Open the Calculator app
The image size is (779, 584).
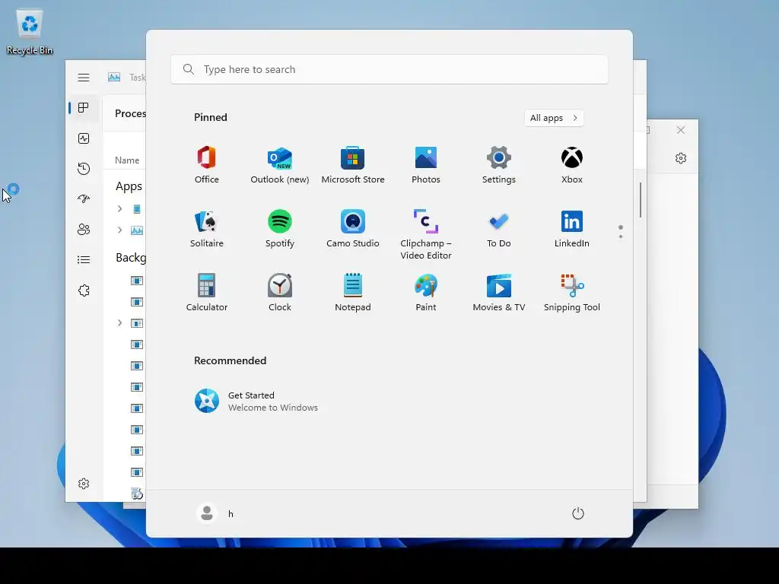tap(207, 293)
